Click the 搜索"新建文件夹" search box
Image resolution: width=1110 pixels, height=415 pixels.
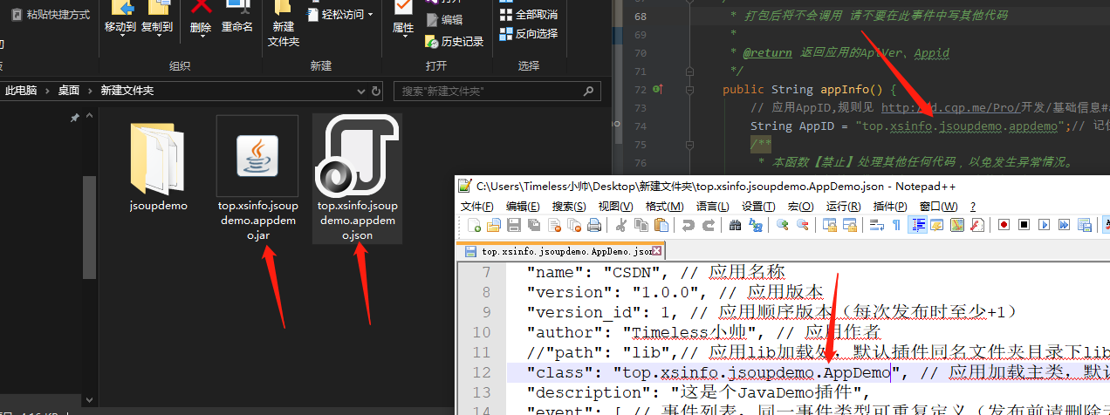(x=499, y=91)
